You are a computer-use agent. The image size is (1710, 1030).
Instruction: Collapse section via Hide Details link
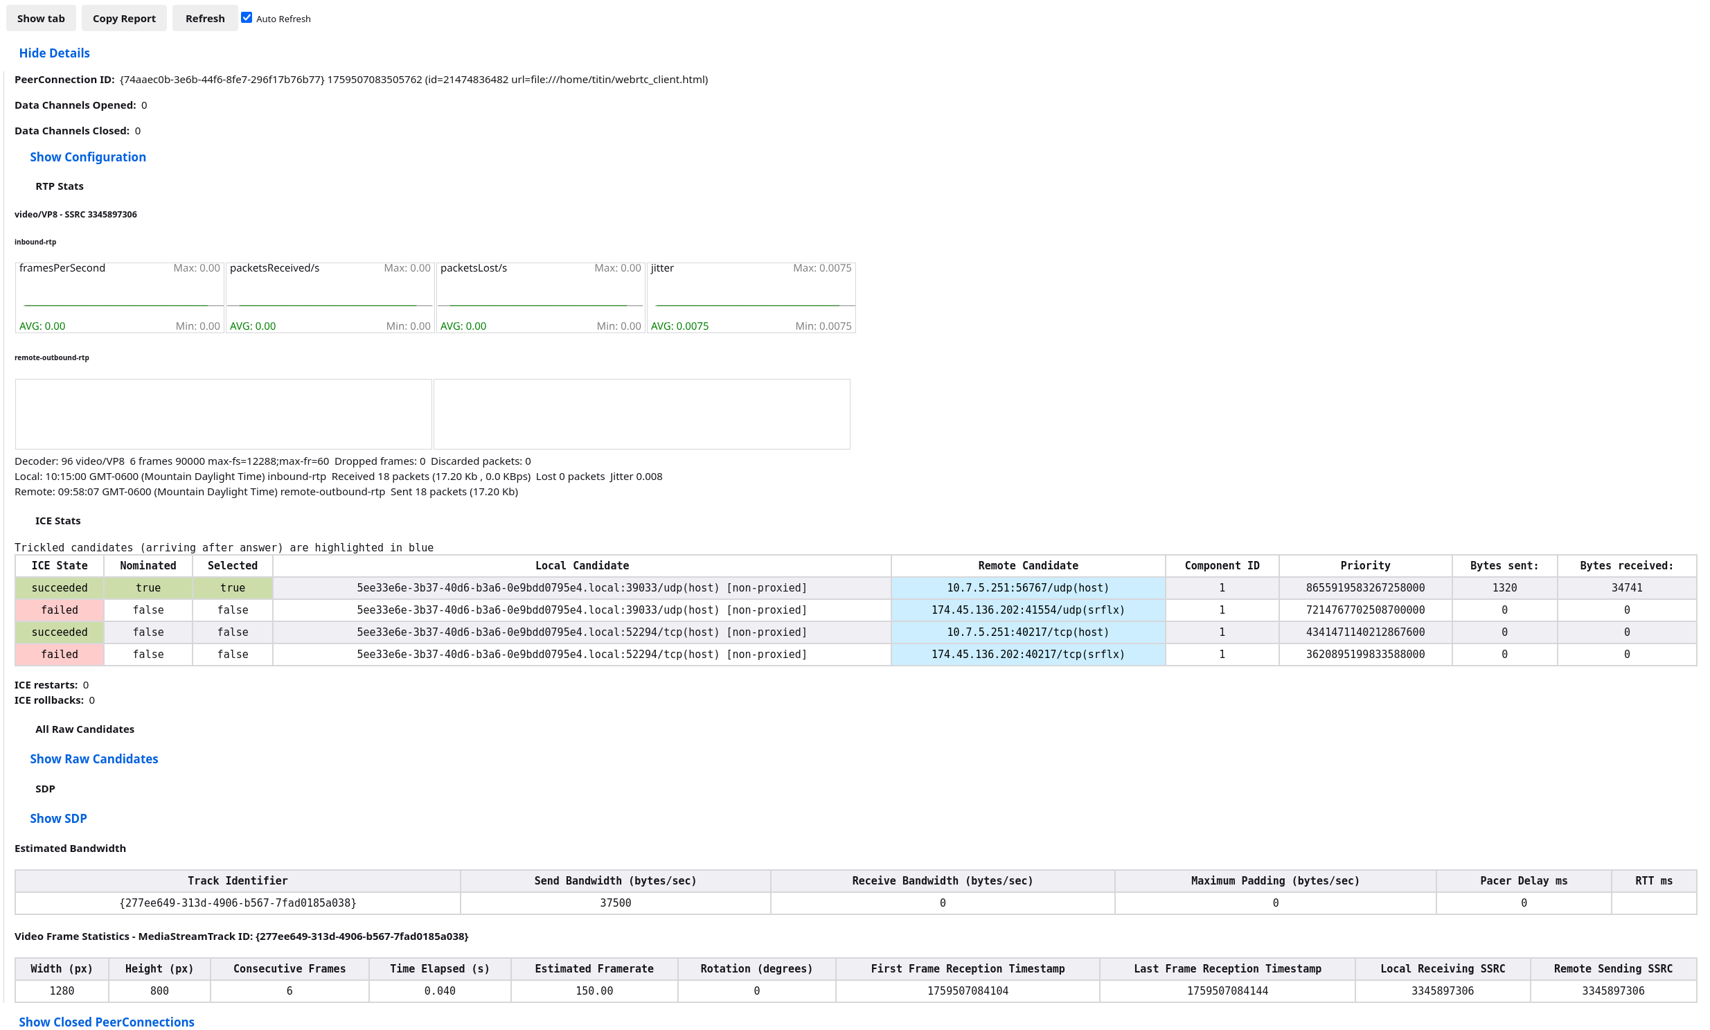54,53
